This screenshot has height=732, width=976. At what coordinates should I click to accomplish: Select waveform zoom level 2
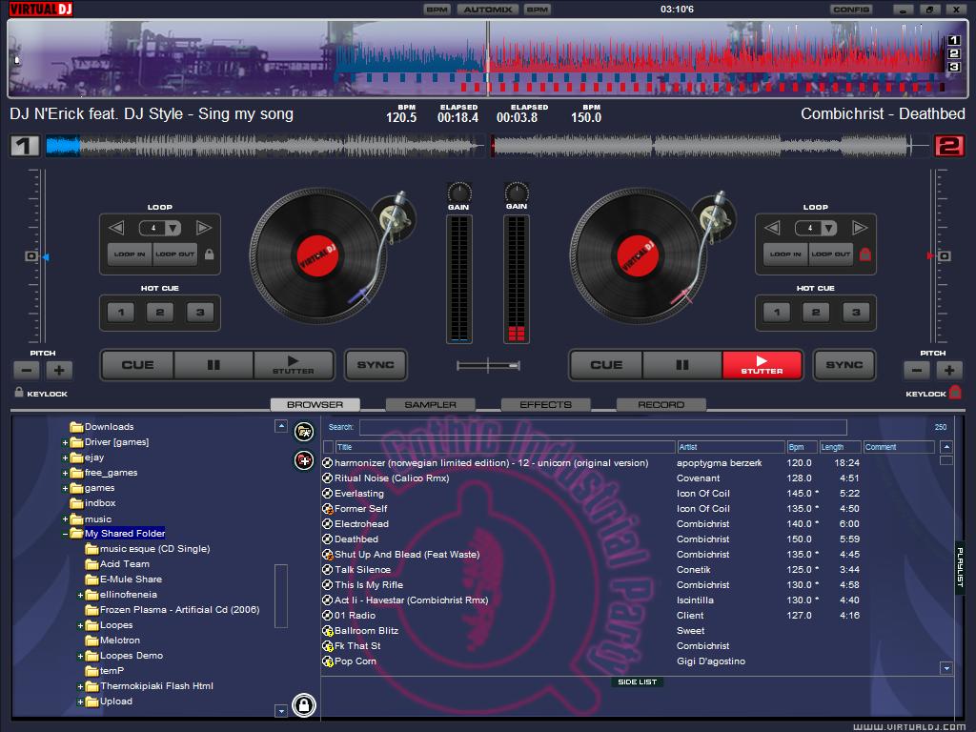953,53
